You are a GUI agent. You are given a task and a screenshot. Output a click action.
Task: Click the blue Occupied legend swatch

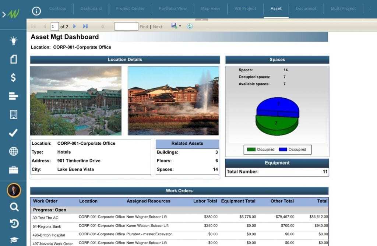[283, 150]
